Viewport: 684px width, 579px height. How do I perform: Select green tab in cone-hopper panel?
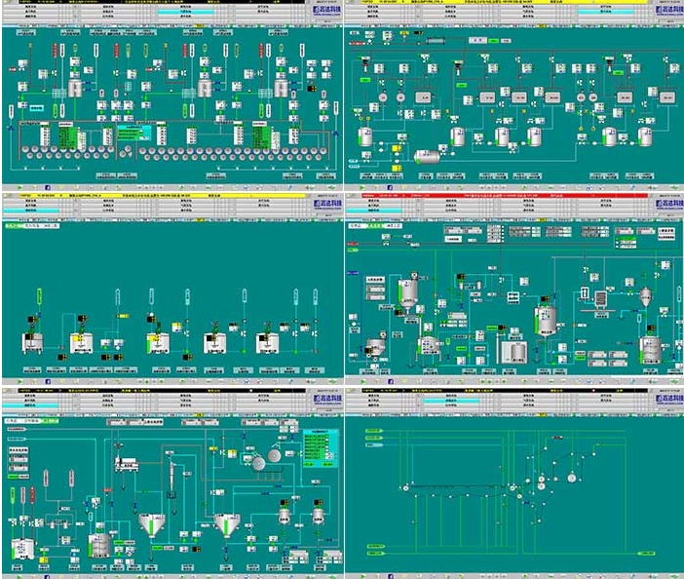[51, 421]
